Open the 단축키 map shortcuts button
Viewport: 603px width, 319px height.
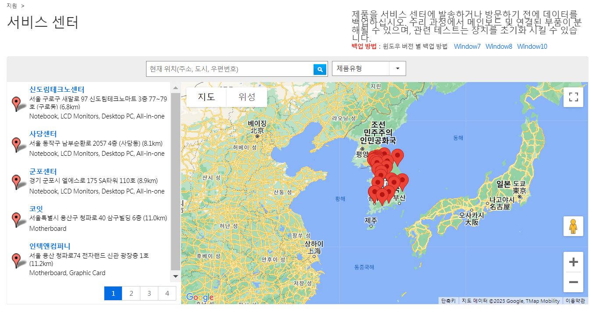click(x=448, y=301)
